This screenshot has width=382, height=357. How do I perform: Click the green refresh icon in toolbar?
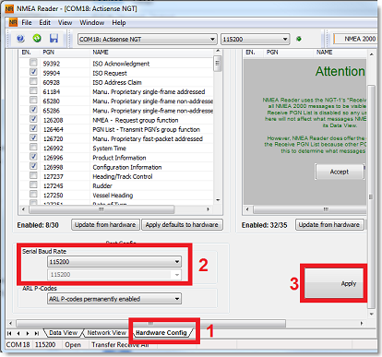click(x=37, y=39)
